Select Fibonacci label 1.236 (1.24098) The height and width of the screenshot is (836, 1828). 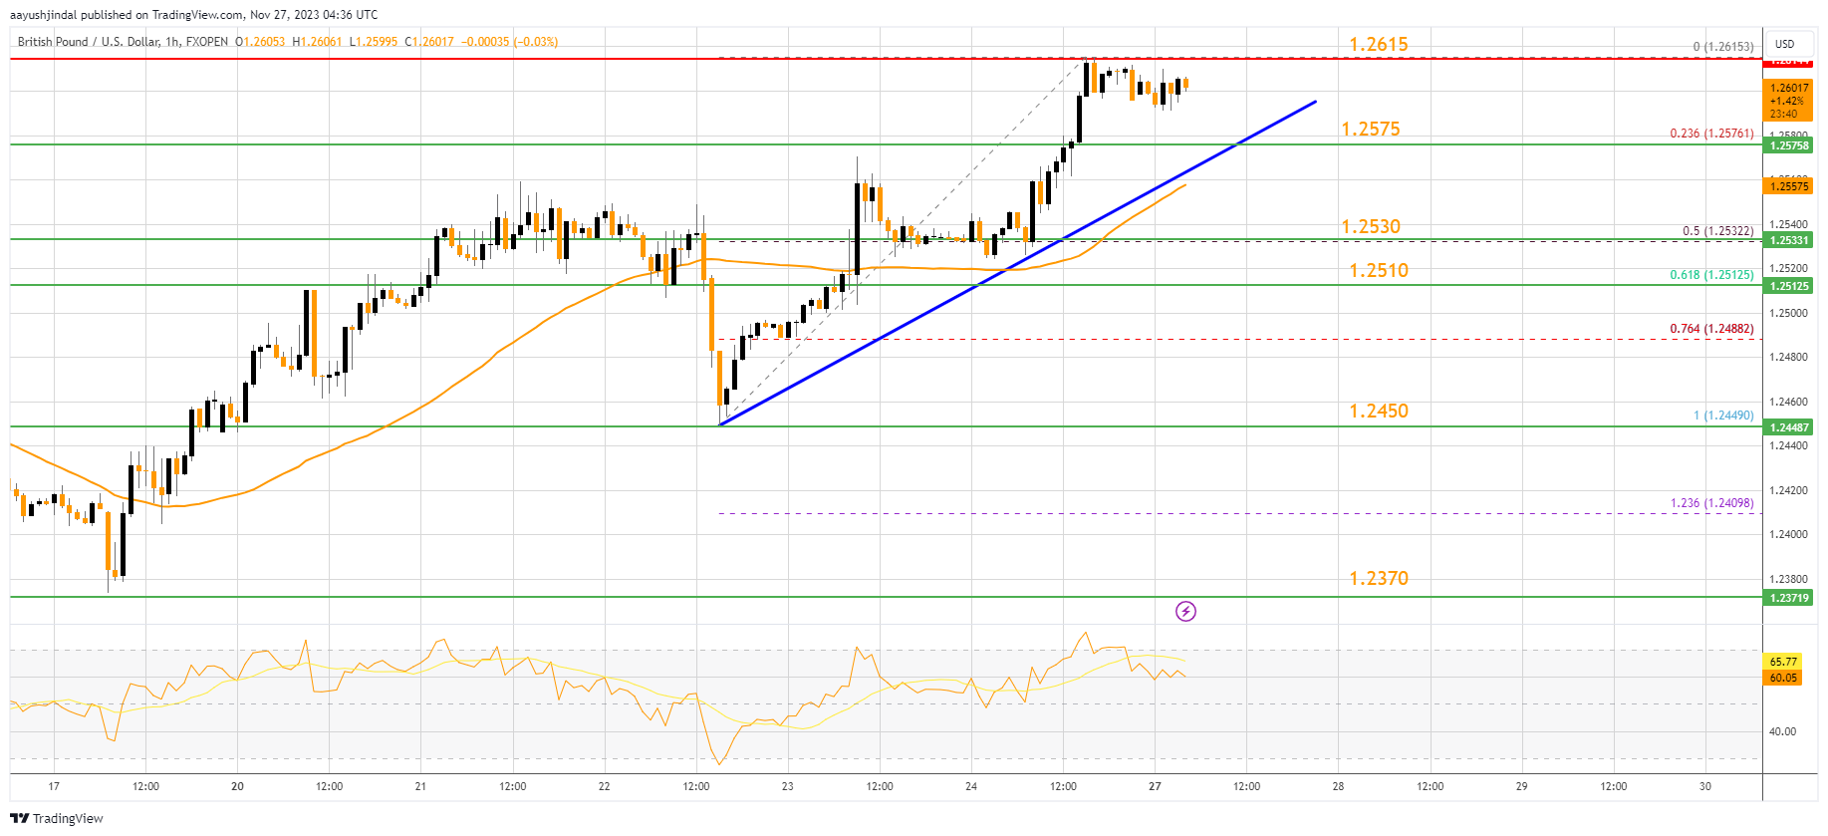click(1711, 503)
